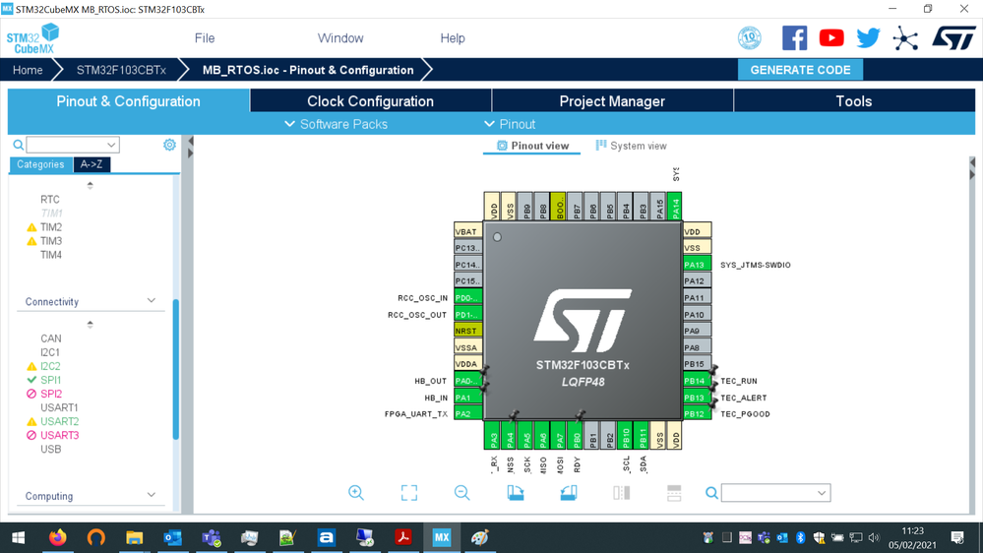Expand the right side panel arrow handle
This screenshot has width=983, height=553.
point(972,162)
